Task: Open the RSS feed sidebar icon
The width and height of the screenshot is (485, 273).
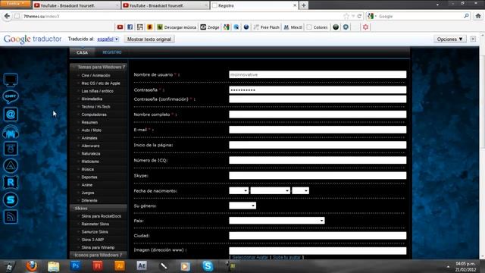Action: (x=11, y=217)
